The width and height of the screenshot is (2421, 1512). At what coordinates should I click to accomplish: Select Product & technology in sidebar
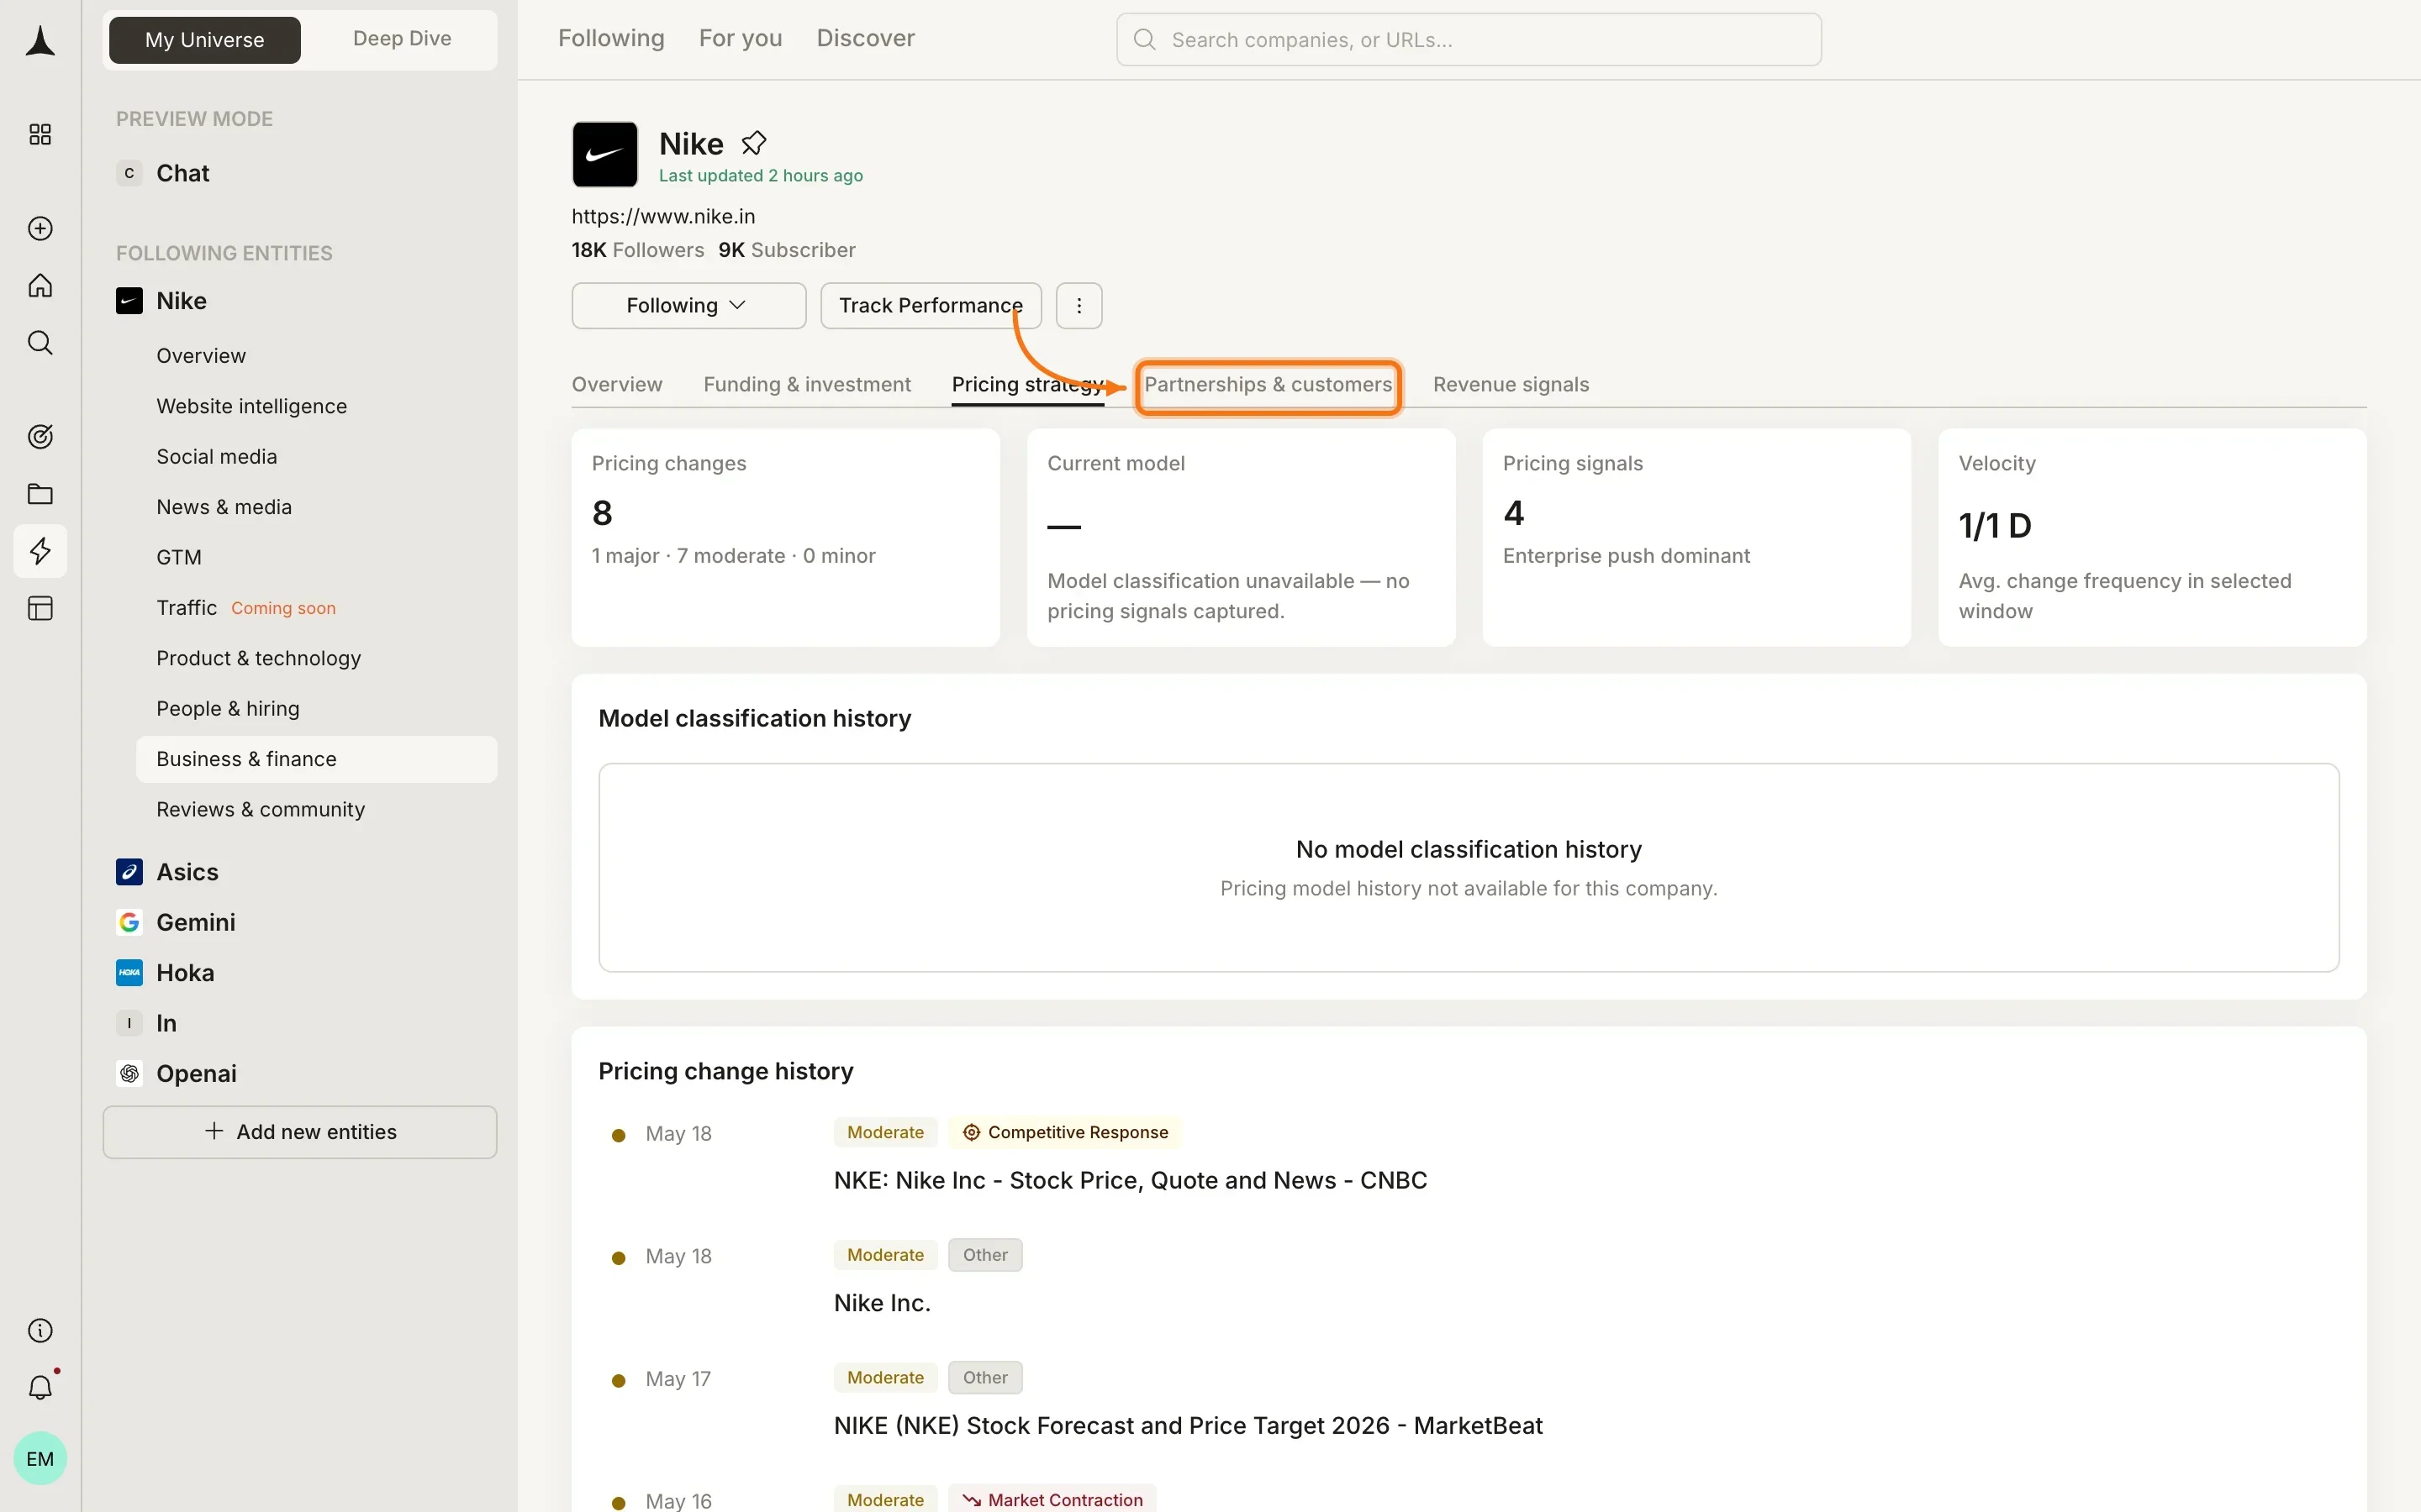258,658
